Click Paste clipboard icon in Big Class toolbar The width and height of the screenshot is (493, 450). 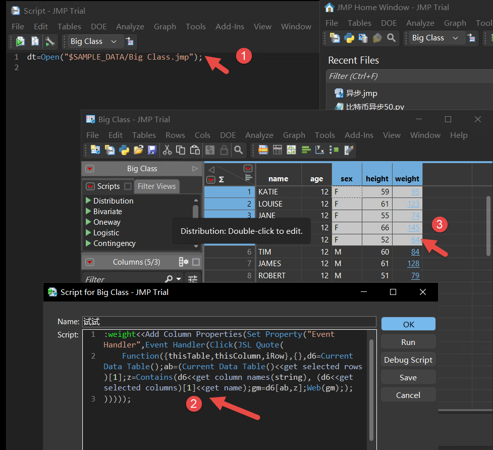[x=195, y=150]
